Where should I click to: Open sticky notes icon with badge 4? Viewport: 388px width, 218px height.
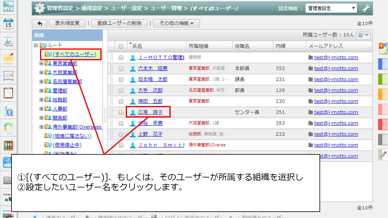(383, 48)
